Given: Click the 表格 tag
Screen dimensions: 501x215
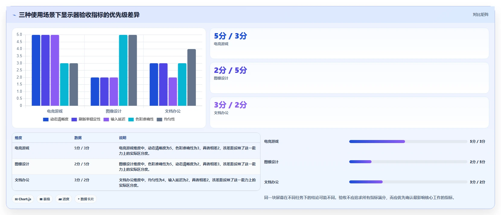Looking at the screenshot, I should (45, 199).
